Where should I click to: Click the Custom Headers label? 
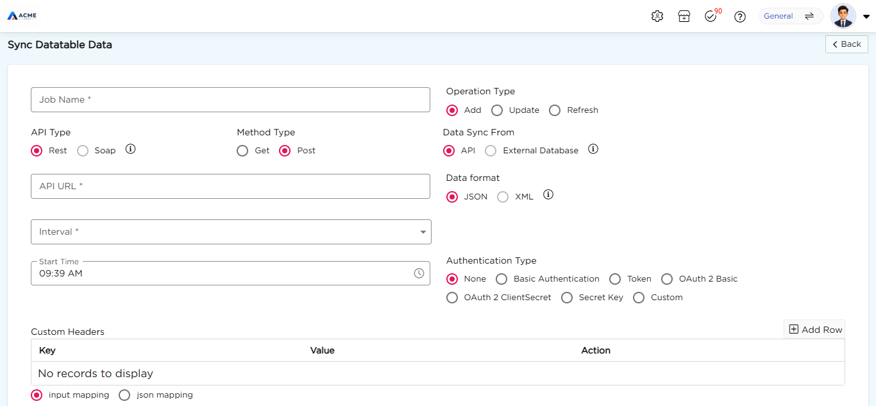point(67,332)
